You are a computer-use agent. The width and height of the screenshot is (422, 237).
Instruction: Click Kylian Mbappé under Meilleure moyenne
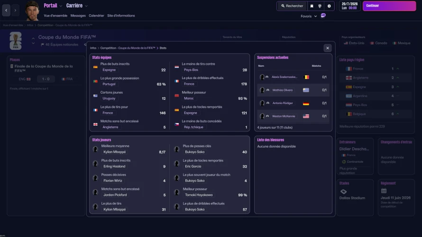tap(114, 152)
